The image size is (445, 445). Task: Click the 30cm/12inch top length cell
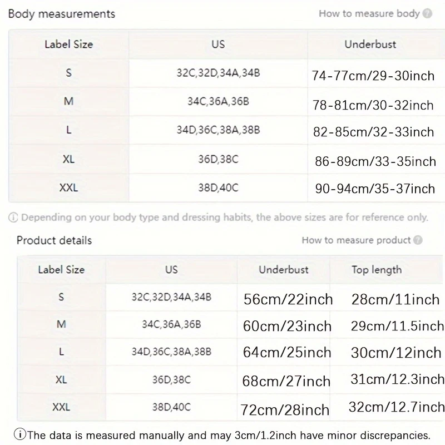pos(396,353)
